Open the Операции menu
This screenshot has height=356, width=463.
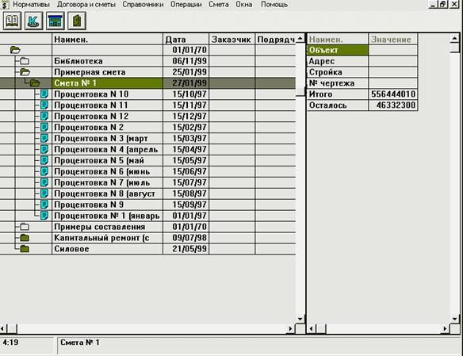point(186,5)
